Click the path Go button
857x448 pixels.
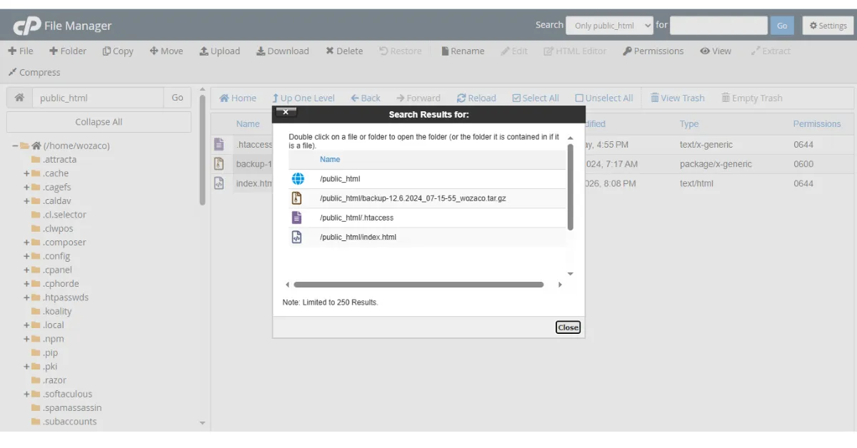[x=178, y=98]
